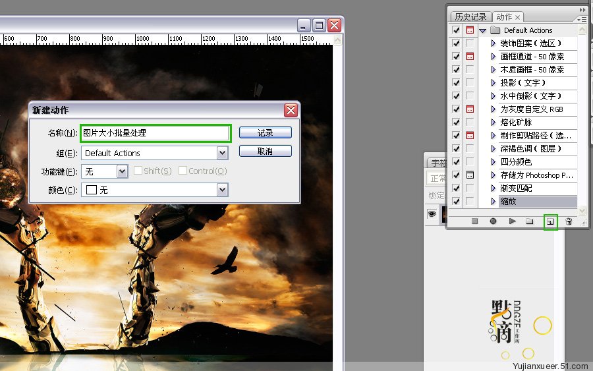Image resolution: width=593 pixels, height=371 pixels.
Task: Play the selected action
Action: click(x=512, y=221)
